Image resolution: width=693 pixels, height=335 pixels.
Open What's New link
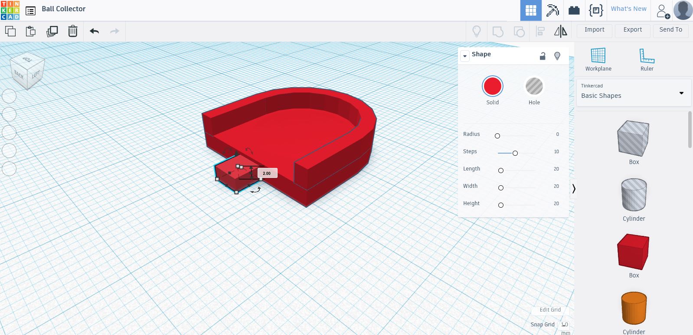click(628, 9)
